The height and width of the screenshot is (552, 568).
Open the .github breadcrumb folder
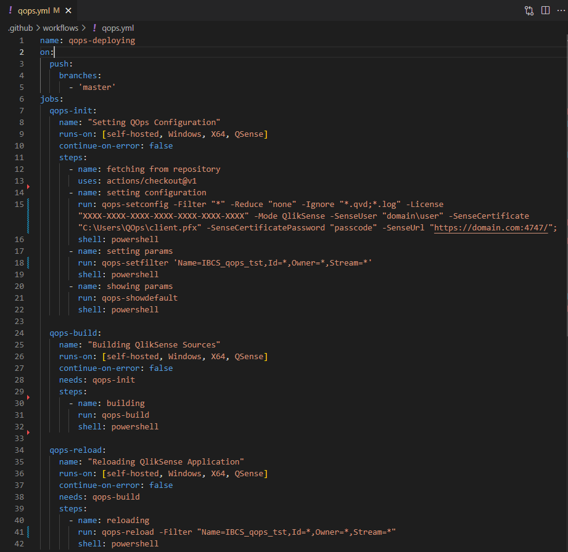(x=21, y=28)
